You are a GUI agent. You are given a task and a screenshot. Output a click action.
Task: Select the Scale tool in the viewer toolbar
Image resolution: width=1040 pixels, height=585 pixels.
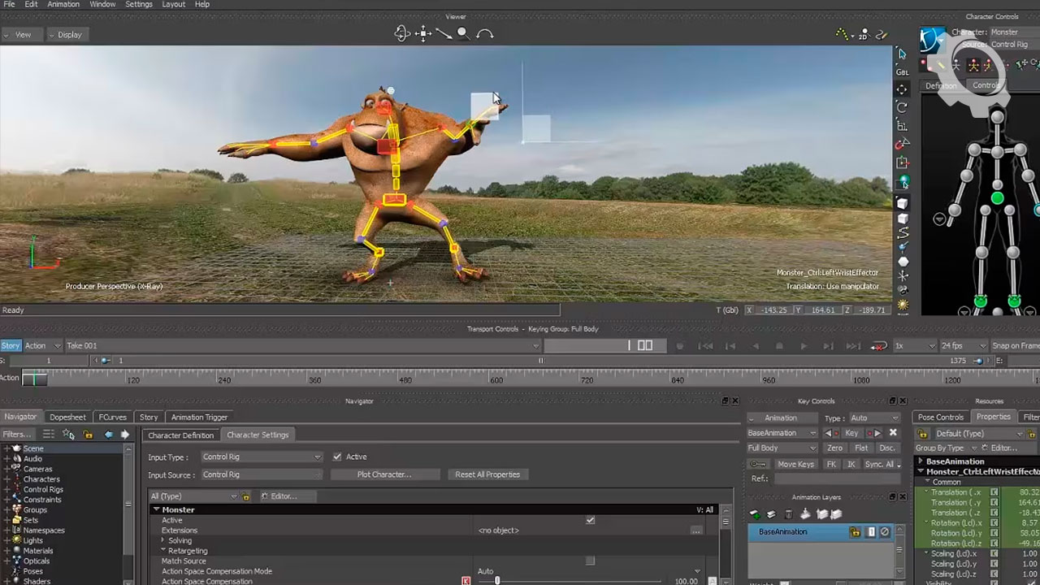[902, 125]
